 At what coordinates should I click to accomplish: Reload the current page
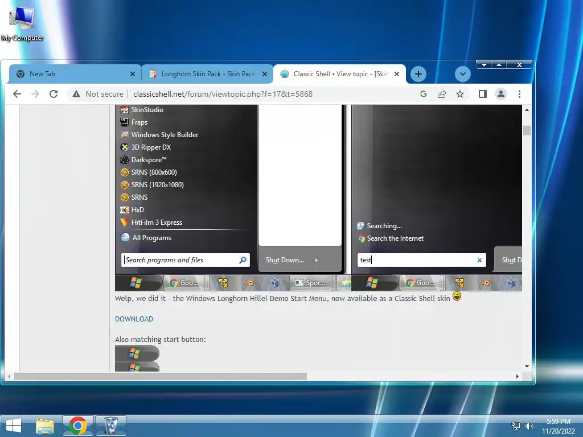coord(54,94)
